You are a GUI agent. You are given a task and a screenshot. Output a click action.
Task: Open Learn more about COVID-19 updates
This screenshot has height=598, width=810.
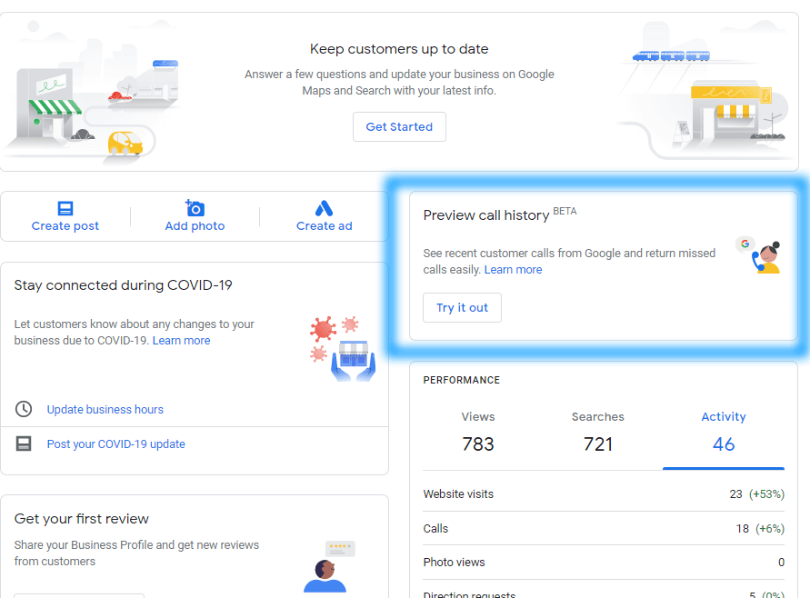pos(181,340)
